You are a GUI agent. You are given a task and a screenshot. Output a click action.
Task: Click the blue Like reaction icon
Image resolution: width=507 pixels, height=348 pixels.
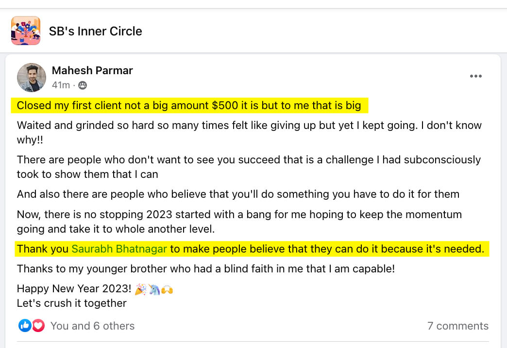[25, 326]
